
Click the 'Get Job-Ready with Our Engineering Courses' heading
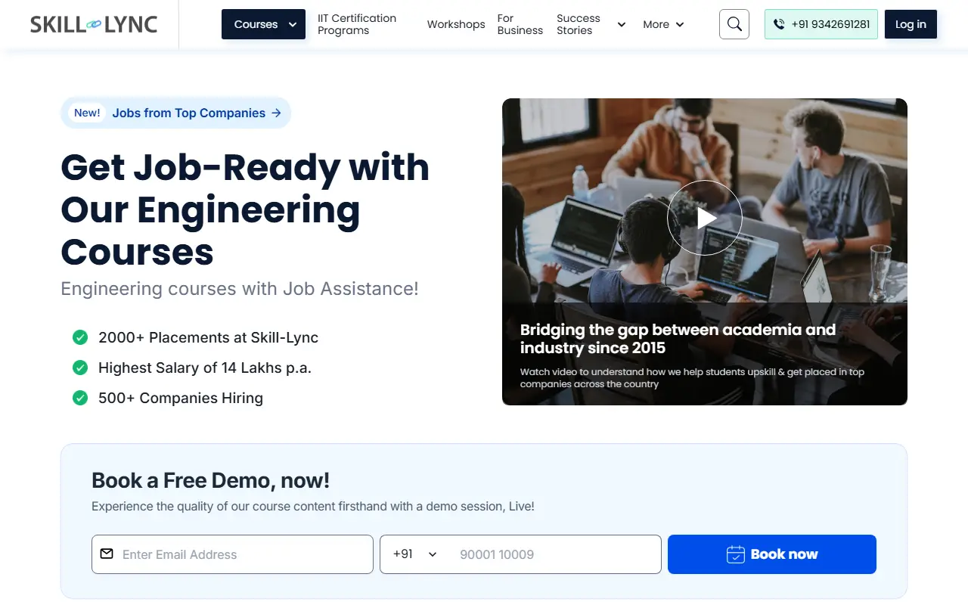pos(245,209)
